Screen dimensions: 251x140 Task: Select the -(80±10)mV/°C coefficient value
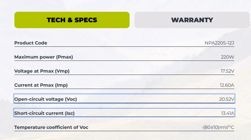pyautogui.click(x=218, y=127)
